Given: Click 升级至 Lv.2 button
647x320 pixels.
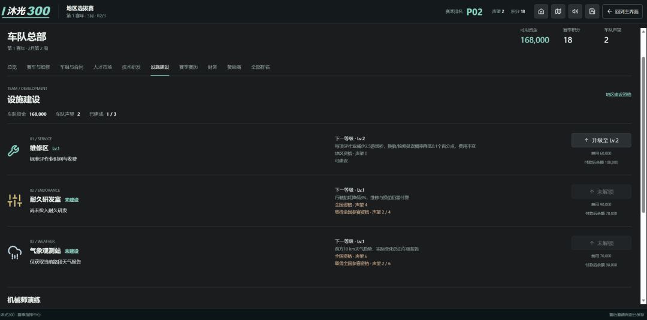Looking at the screenshot, I should (601, 140).
